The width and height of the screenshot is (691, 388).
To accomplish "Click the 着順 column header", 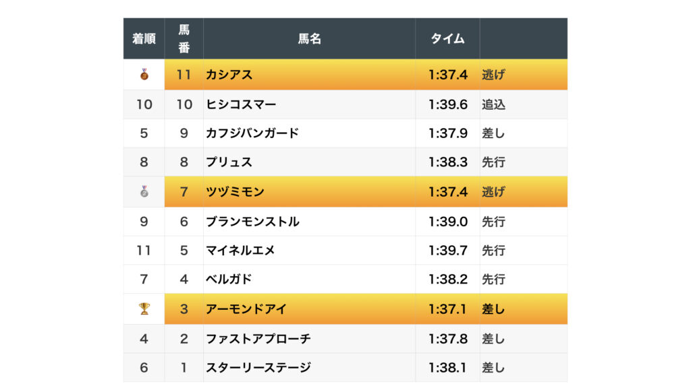I will point(144,39).
